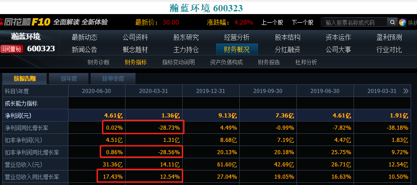The image size is (417, 185).
Task: Click the 扣非净利润同比增长率 row label
Action: tap(32, 152)
